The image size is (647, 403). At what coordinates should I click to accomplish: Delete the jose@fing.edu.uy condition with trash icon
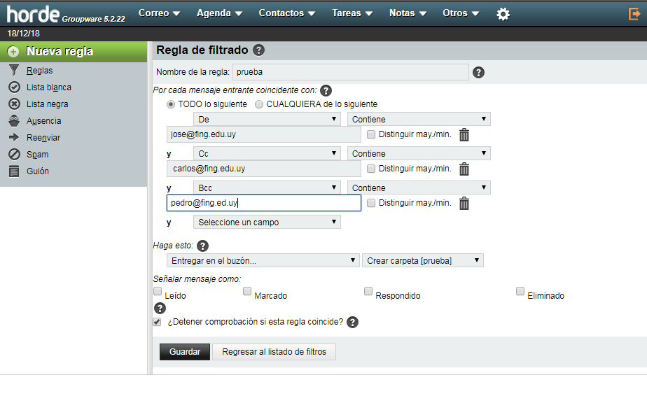tap(464, 135)
